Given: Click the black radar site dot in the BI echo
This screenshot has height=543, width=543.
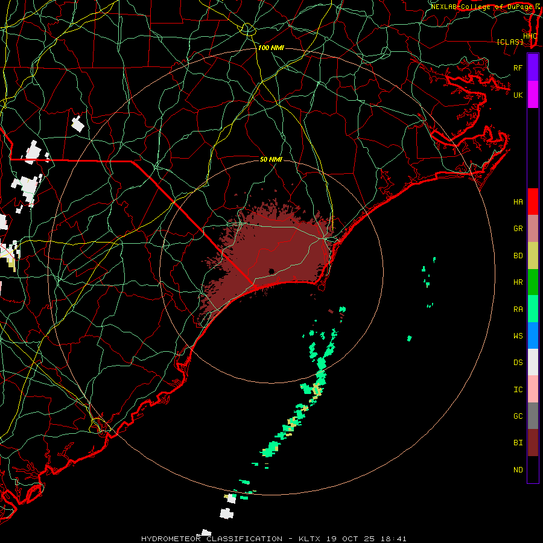Looking at the screenshot, I should point(271,271).
